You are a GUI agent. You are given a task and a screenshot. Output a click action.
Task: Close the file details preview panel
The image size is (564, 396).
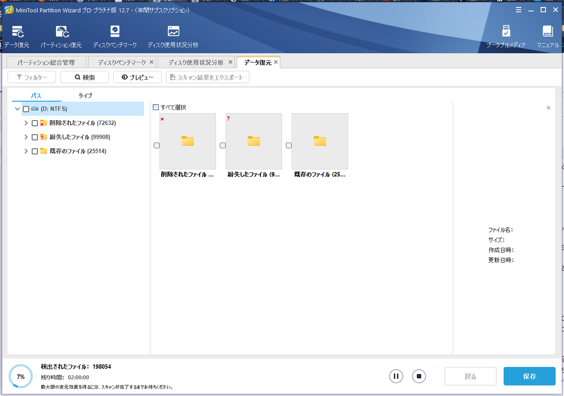click(548, 108)
